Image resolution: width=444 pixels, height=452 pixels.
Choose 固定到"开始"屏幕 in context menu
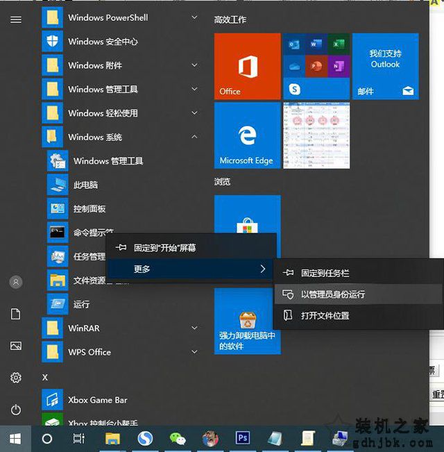pyautogui.click(x=191, y=248)
